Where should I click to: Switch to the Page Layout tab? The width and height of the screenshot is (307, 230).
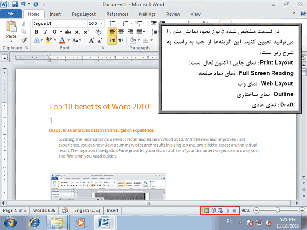pos(84,14)
